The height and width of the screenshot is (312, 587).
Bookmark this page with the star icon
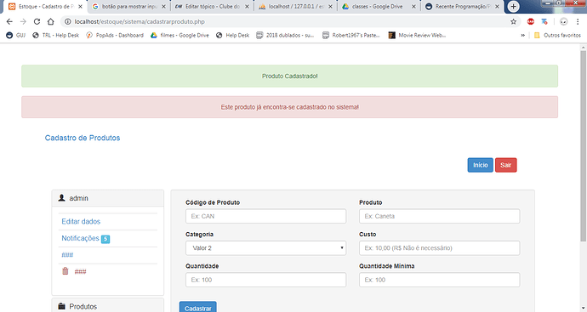513,22
